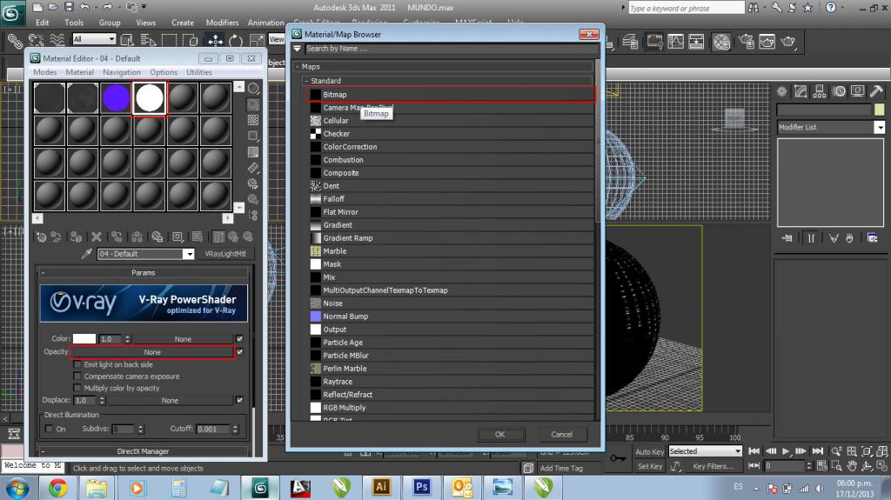This screenshot has width=891, height=500.
Task: Toggle checkered Background icon in sample sidebar
Action: pyautogui.click(x=253, y=120)
